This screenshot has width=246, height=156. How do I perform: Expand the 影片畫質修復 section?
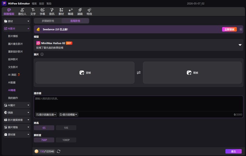[x=17, y=120]
